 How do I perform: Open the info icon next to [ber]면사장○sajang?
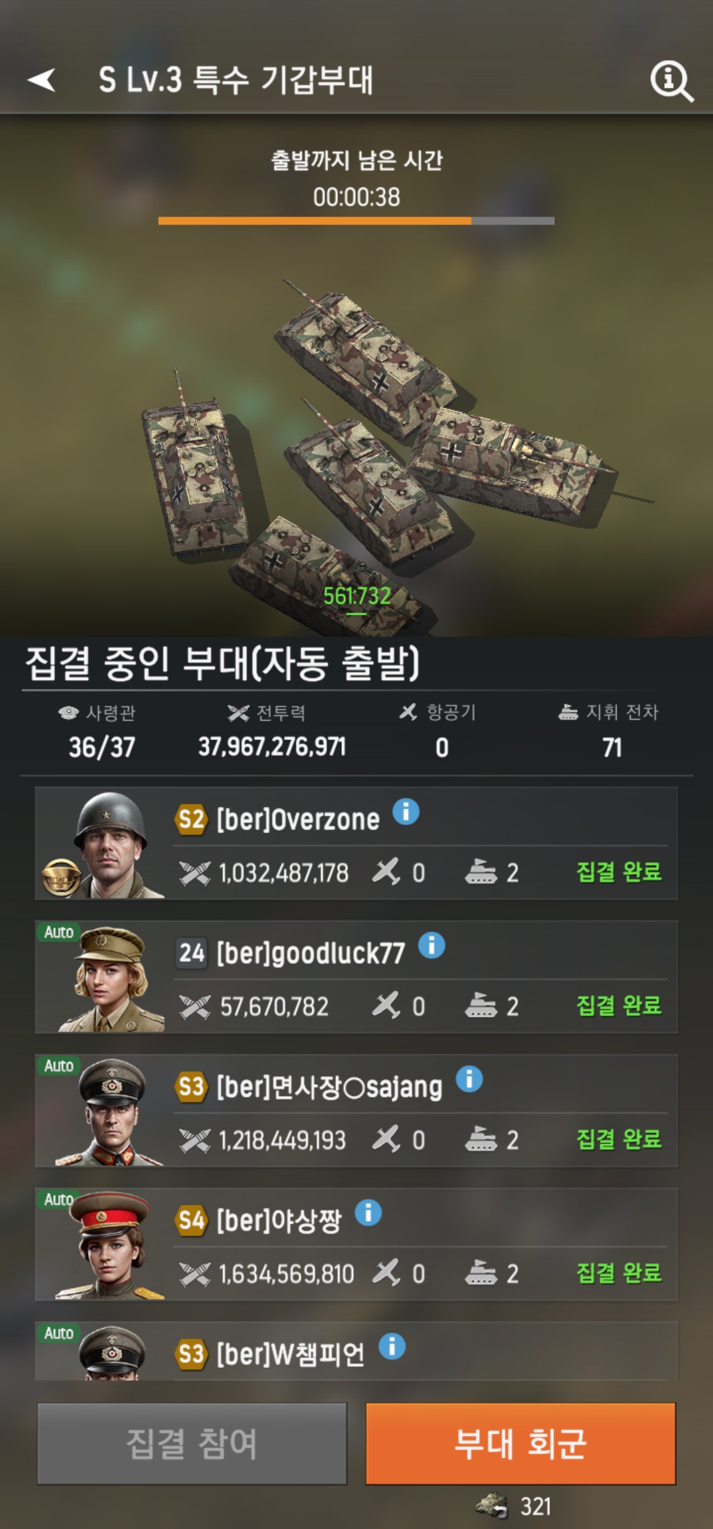(x=469, y=1079)
